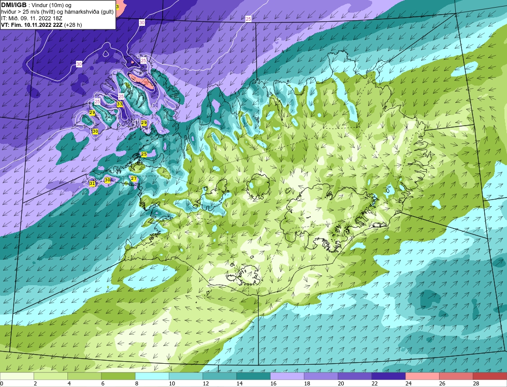Image resolution: width=507 pixels, height=387 pixels.
Task: Click the legend value 20
Action: coord(341,383)
